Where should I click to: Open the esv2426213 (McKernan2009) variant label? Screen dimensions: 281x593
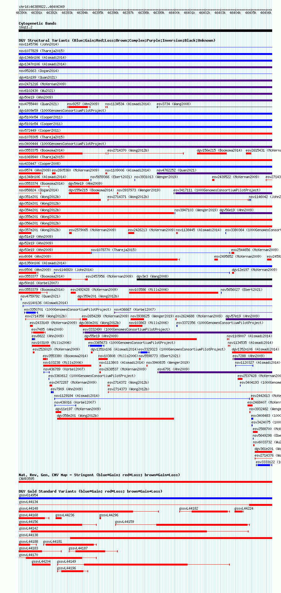(152, 230)
